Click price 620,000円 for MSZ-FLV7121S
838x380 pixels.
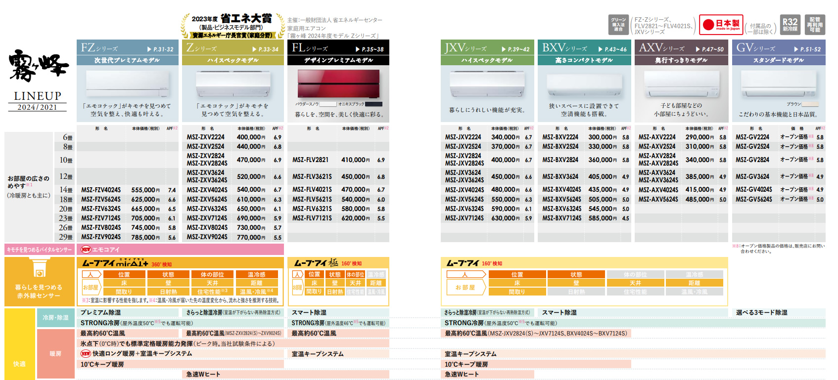(355, 218)
